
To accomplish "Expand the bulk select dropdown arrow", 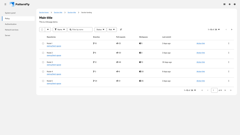I will (48, 29).
